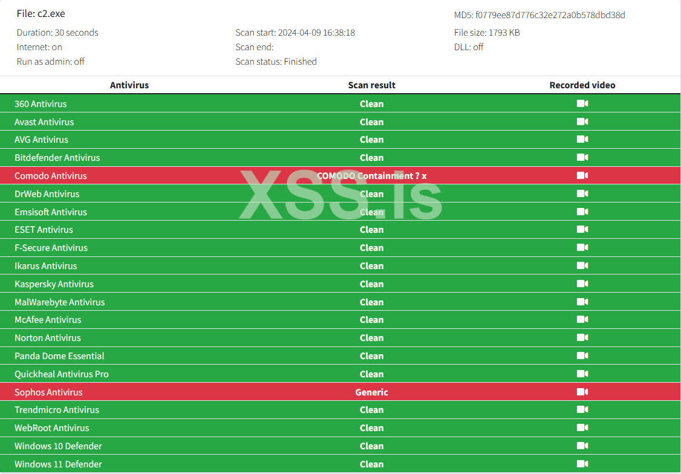Image resolution: width=681 pixels, height=474 pixels.
Task: Click the Quickheal Antivirus Pro row name
Action: pyautogui.click(x=62, y=374)
